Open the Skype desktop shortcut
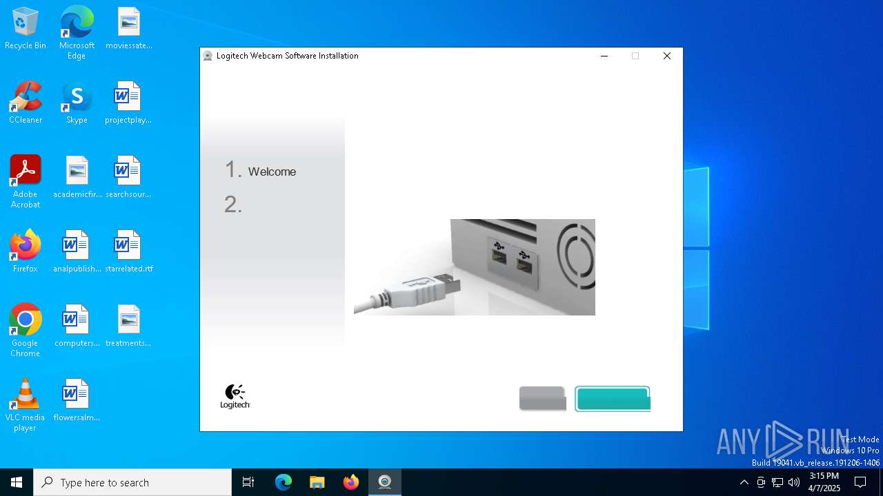The width and height of the screenshot is (883, 496). click(x=77, y=103)
